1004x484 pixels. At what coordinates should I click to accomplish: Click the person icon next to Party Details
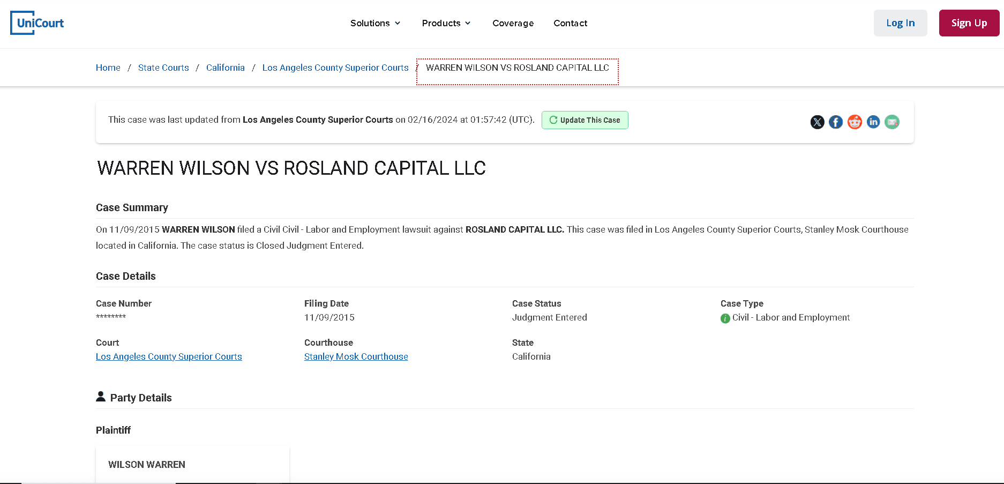(101, 397)
